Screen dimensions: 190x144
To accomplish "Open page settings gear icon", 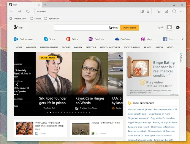I will click(178, 27).
